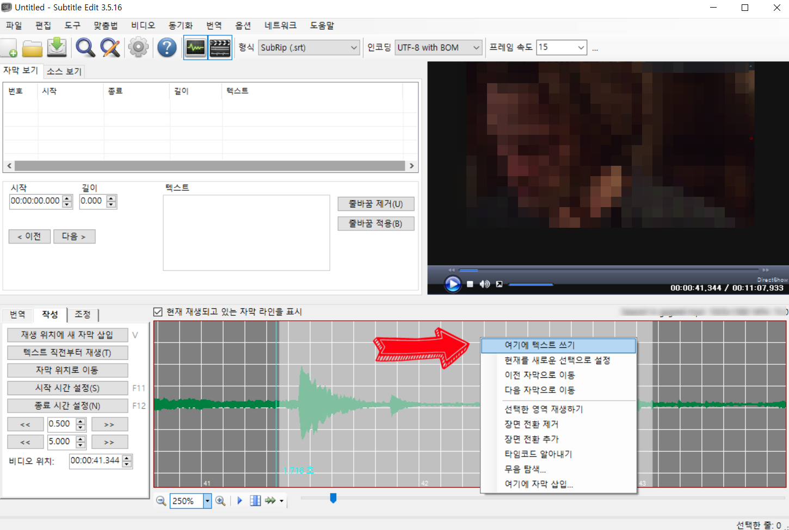The height and width of the screenshot is (530, 789).
Task: Click the fullscreen icon in video player
Action: pyautogui.click(x=498, y=284)
